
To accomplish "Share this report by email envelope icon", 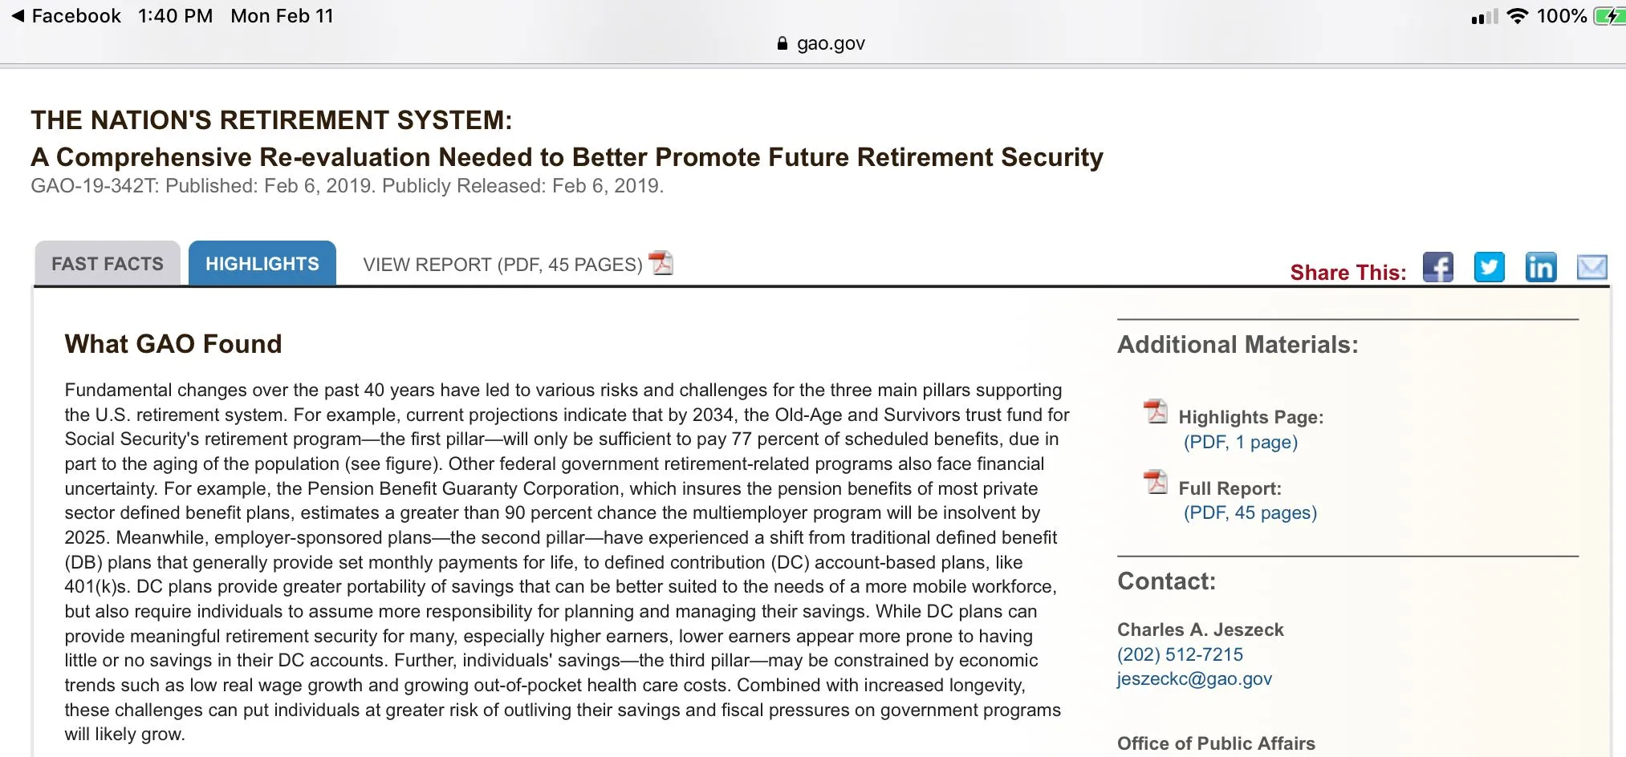I will (x=1591, y=268).
